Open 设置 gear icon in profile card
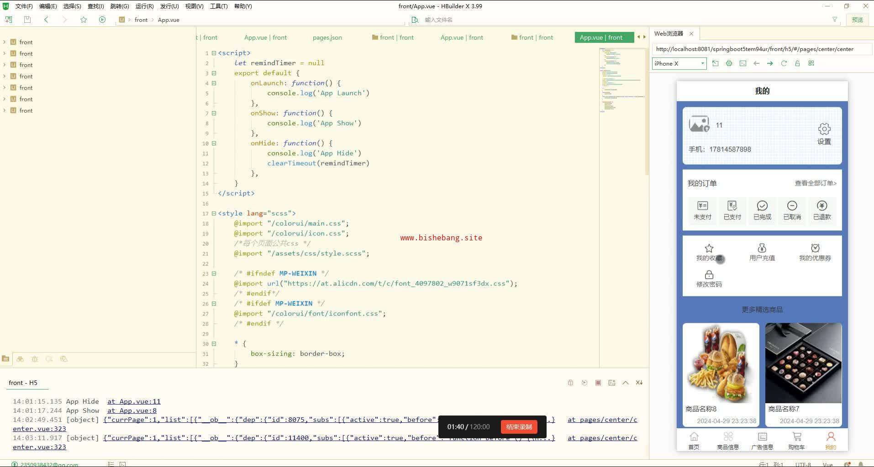The height and width of the screenshot is (467, 874). (824, 129)
